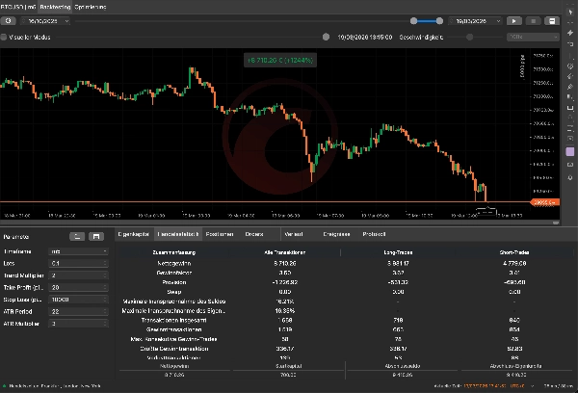Select the cursor pointer tool in right toolbar
Viewport: 578px width, 393px height.
click(x=570, y=12)
